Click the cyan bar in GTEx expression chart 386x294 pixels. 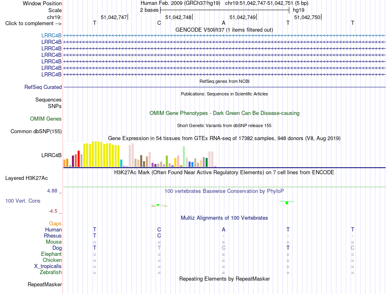(121, 163)
